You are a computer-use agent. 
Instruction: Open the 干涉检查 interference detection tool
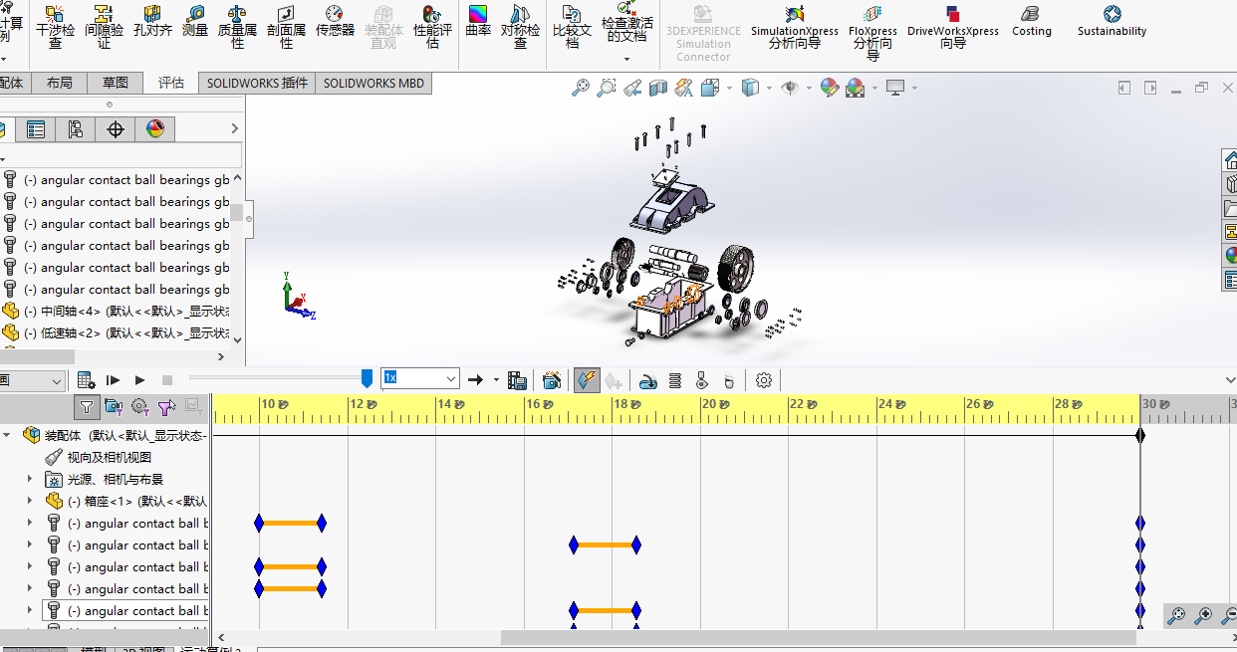55,26
